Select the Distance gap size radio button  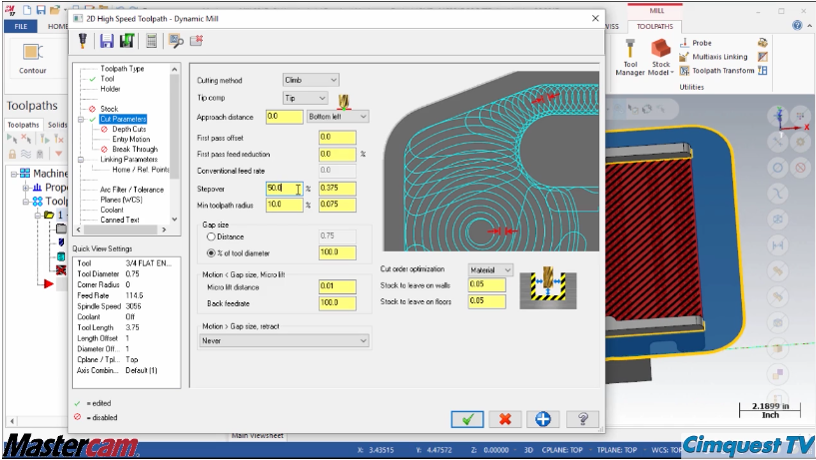pos(211,236)
